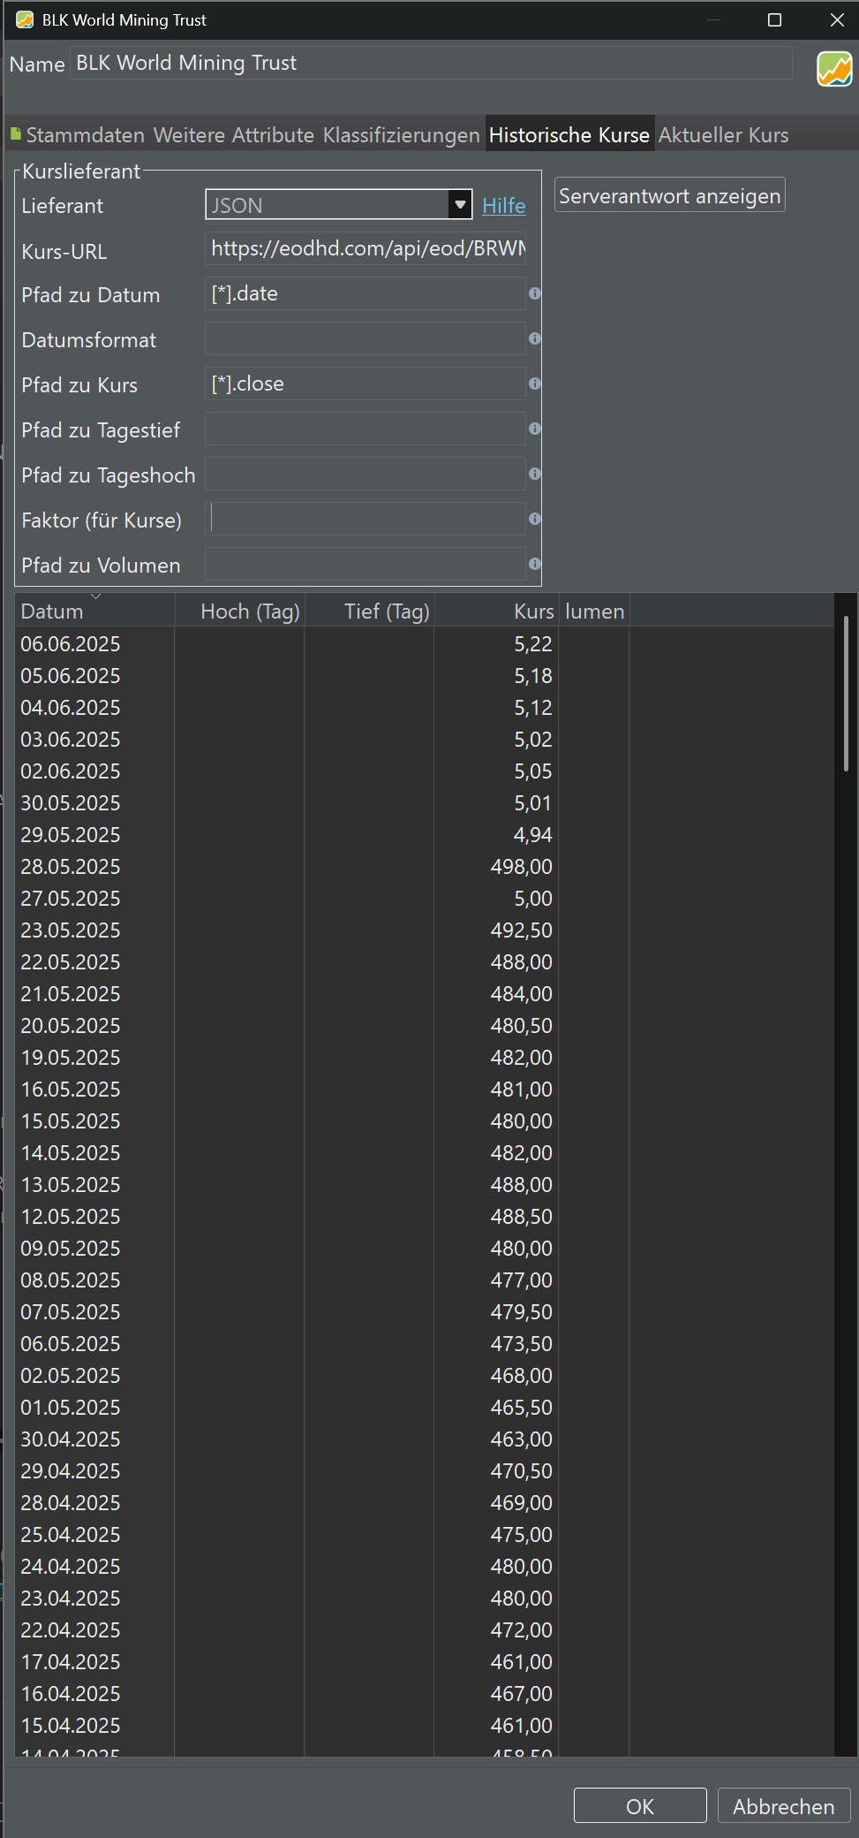Select the row dated 05.06.2025

click(425, 676)
